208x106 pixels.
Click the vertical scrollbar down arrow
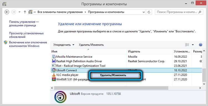pos(204,84)
